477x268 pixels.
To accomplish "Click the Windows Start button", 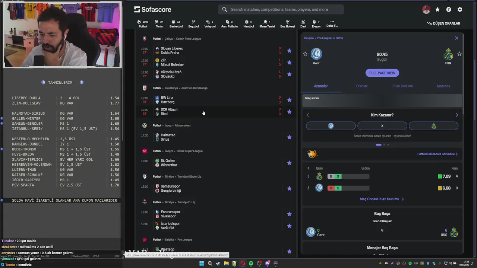I will pyautogui.click(x=202, y=263).
